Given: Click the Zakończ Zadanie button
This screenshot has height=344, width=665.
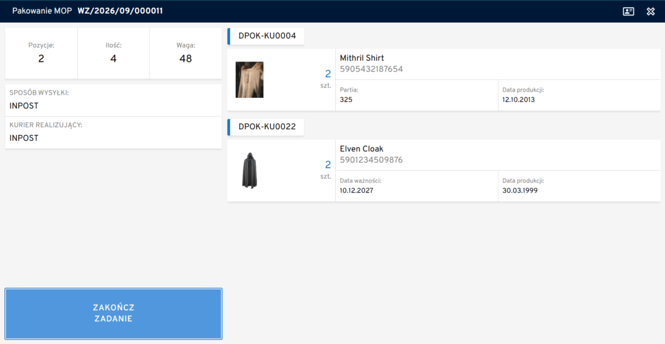Looking at the screenshot, I should click(x=113, y=313).
